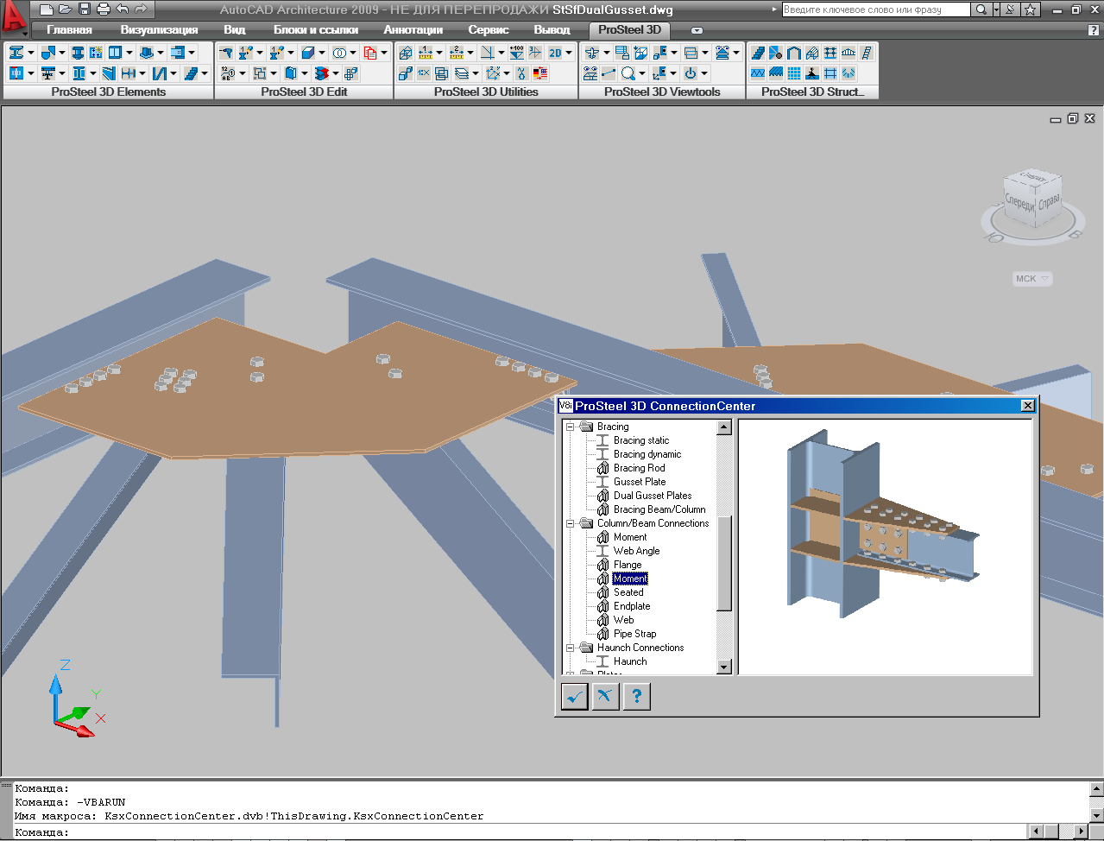Screen dimensions: 1104x841
Task: Collapse the Column/Beam Connections node
Action: click(x=570, y=523)
